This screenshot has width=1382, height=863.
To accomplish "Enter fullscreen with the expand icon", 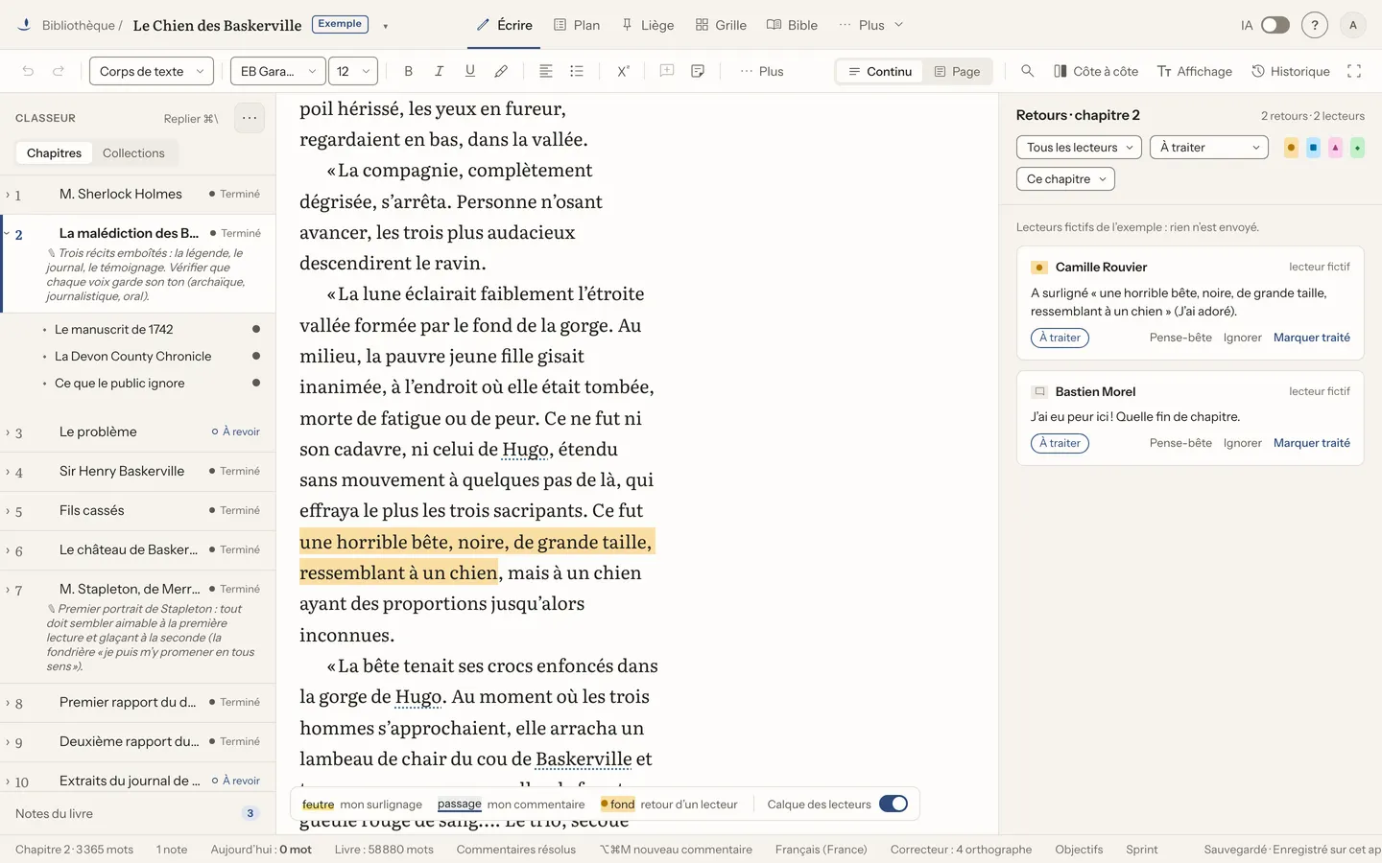I will coord(1354,71).
